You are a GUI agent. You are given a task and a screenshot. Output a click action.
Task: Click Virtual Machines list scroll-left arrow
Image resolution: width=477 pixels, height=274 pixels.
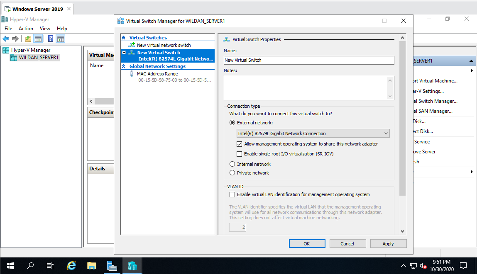91,102
